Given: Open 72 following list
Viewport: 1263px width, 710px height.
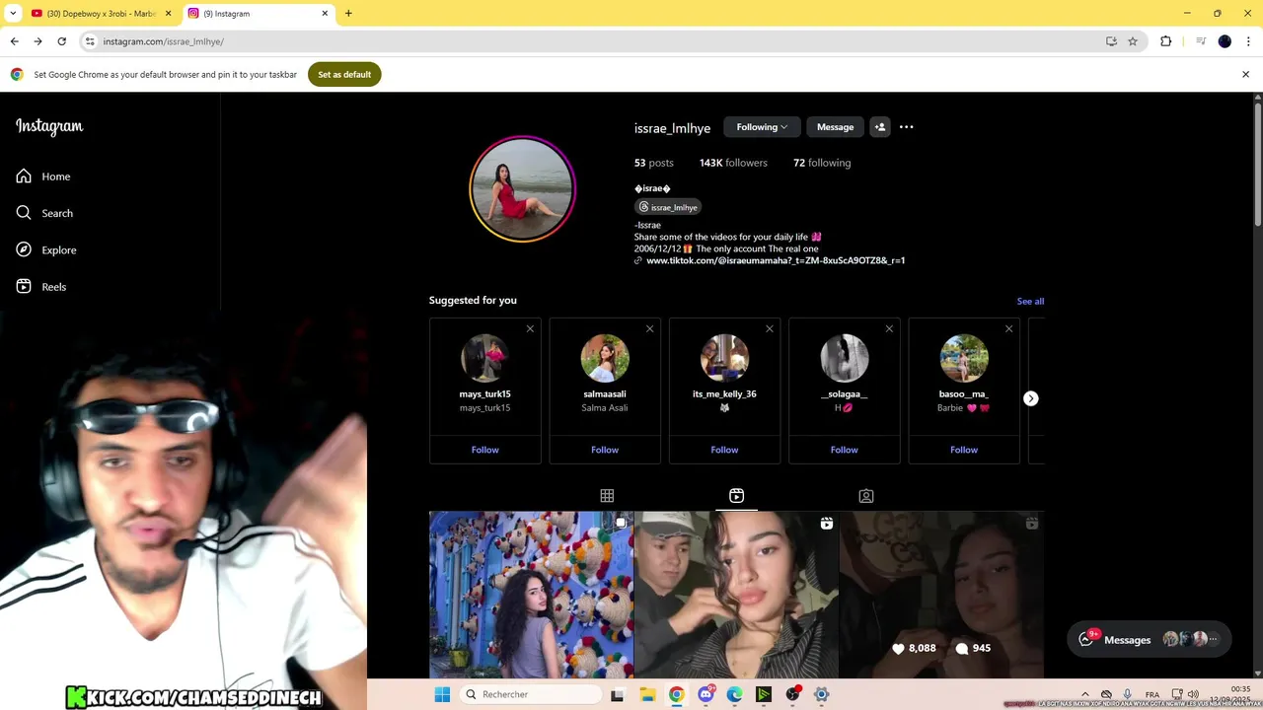Looking at the screenshot, I should pos(822,163).
